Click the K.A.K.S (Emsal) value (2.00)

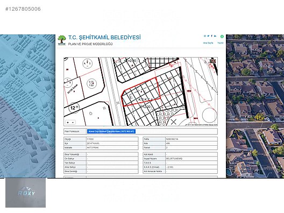[x=170, y=167]
